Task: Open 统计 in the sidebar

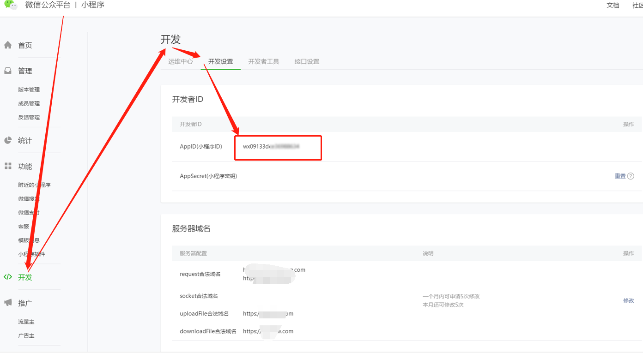Action: coord(25,141)
